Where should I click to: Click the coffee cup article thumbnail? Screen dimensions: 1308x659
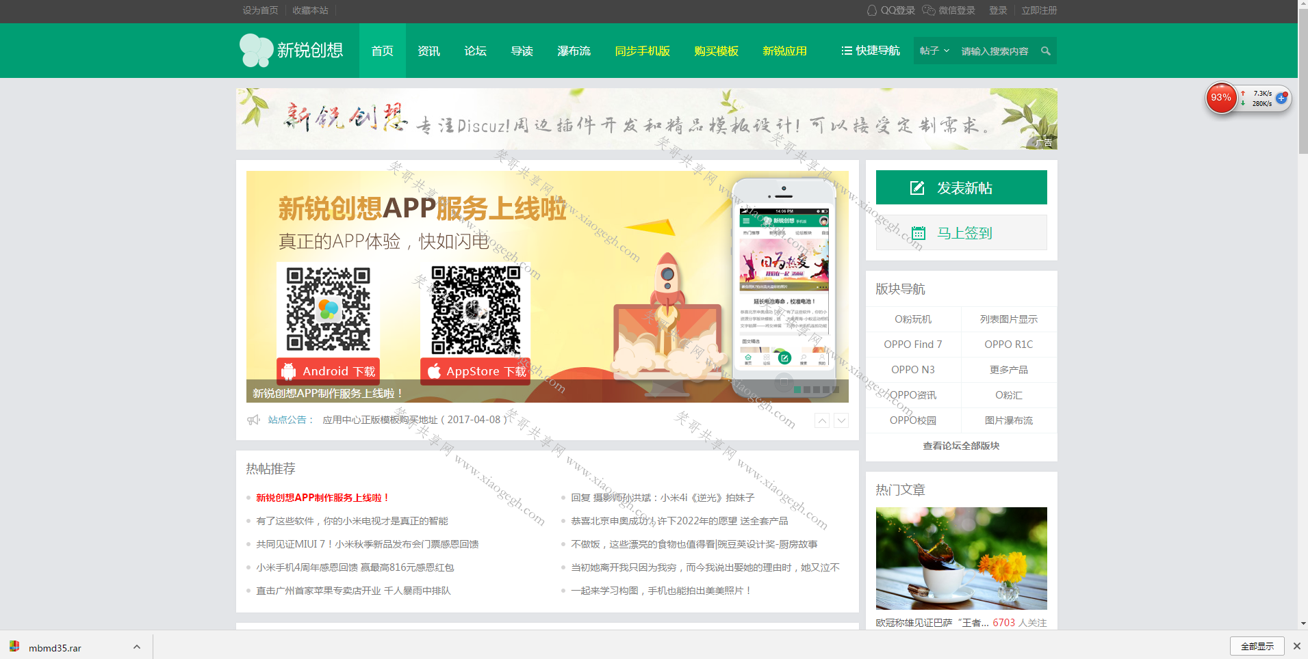tap(961, 558)
